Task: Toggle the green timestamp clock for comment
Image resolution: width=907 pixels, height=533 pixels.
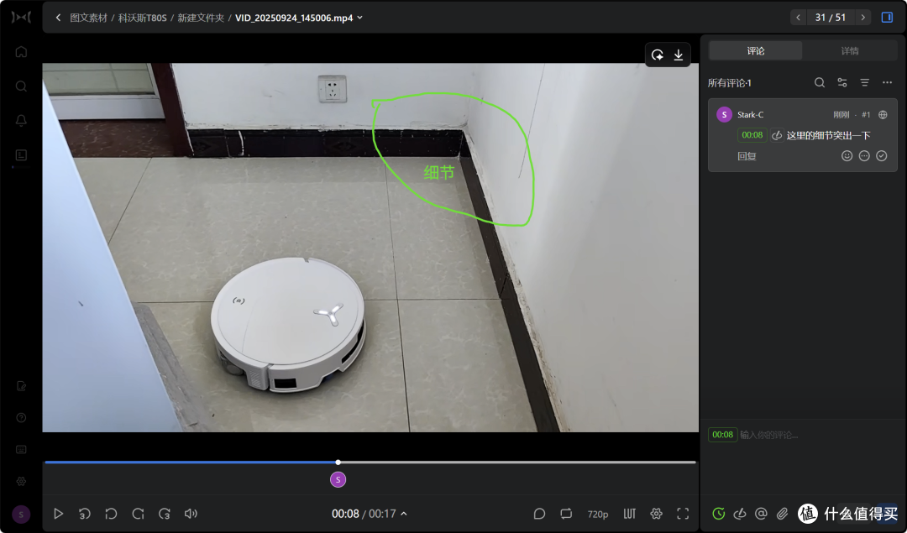Action: [719, 514]
